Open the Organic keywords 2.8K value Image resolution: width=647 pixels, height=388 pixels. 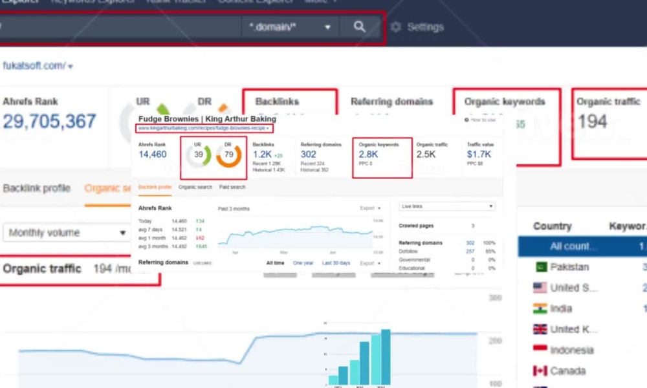click(x=368, y=154)
